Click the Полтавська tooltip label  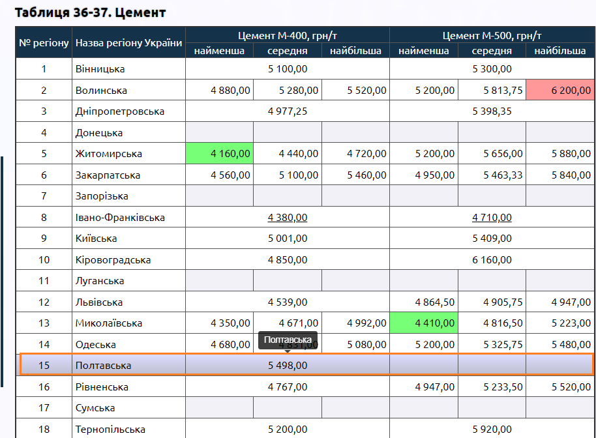(x=288, y=340)
